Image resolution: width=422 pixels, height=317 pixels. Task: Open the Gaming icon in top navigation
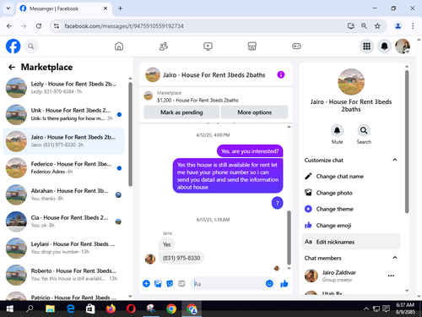click(x=296, y=46)
